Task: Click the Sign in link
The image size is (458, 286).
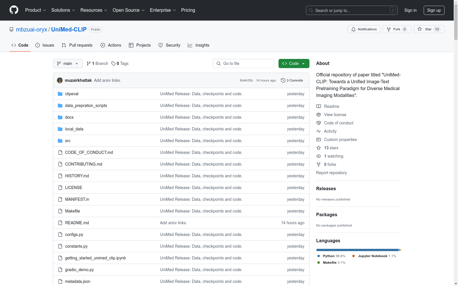Action: pos(410,10)
